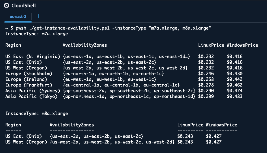267x153 pixels.
Task: Click the Asia Pacific (Tokyo) region entry
Action: pyautogui.click(x=31, y=96)
